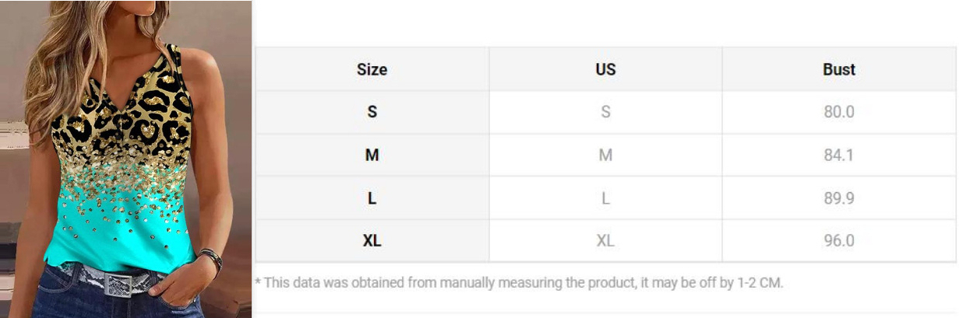The width and height of the screenshot is (959, 318).
Task: Select the US column header
Action: pyautogui.click(x=605, y=69)
